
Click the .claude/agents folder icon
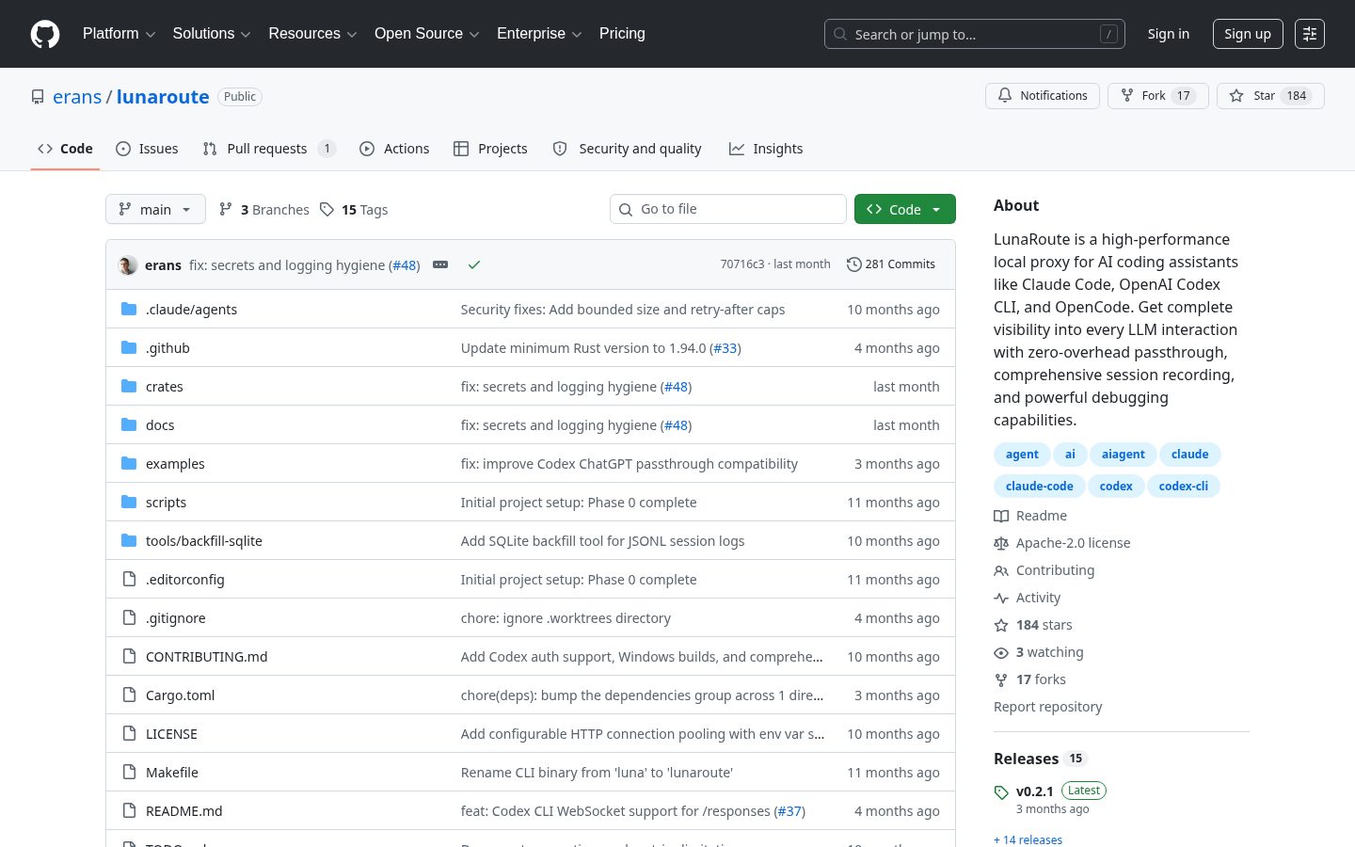tap(129, 309)
